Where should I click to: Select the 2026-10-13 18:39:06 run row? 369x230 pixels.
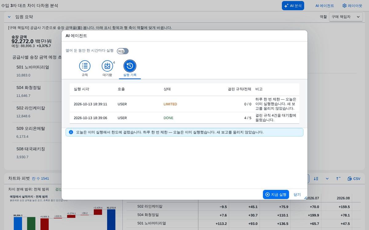pos(184,118)
